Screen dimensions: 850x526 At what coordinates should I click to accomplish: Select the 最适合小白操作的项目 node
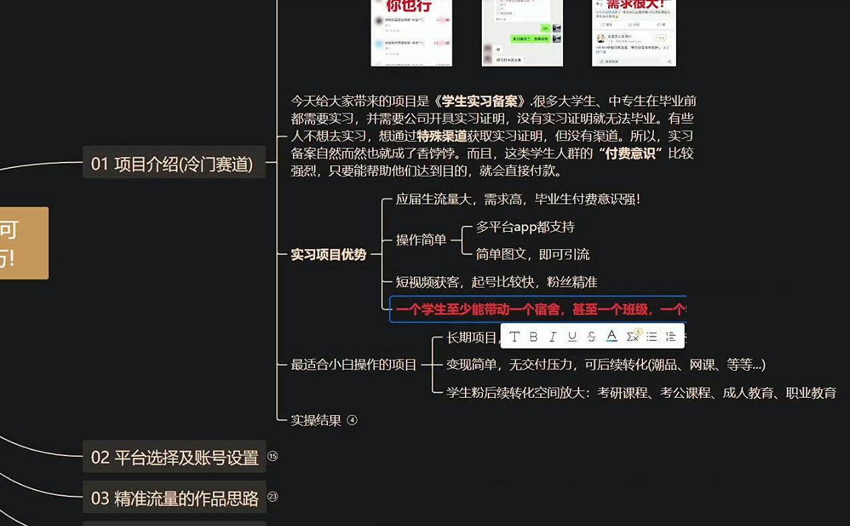point(354,365)
